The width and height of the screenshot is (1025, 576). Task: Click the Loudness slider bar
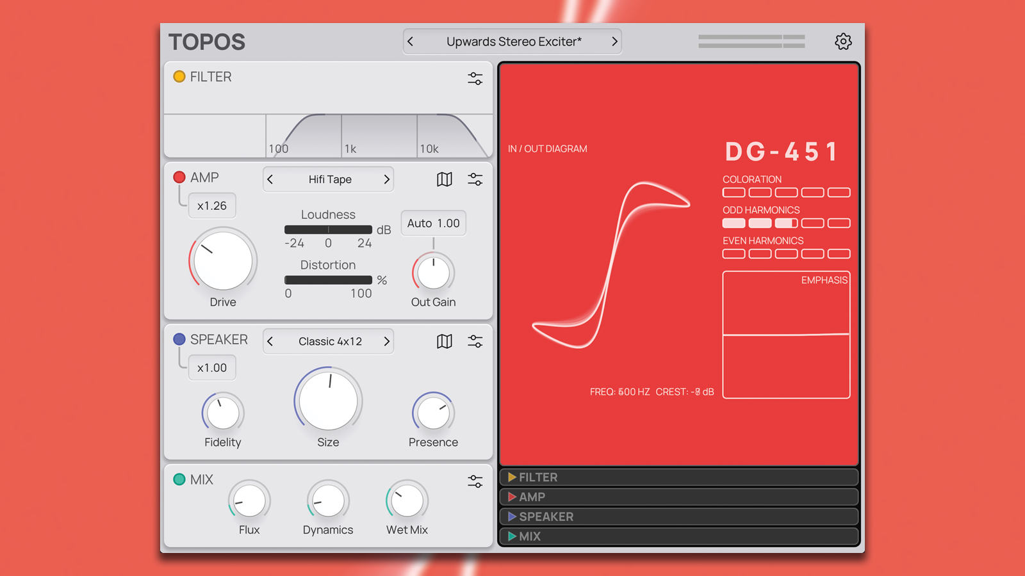coord(328,229)
